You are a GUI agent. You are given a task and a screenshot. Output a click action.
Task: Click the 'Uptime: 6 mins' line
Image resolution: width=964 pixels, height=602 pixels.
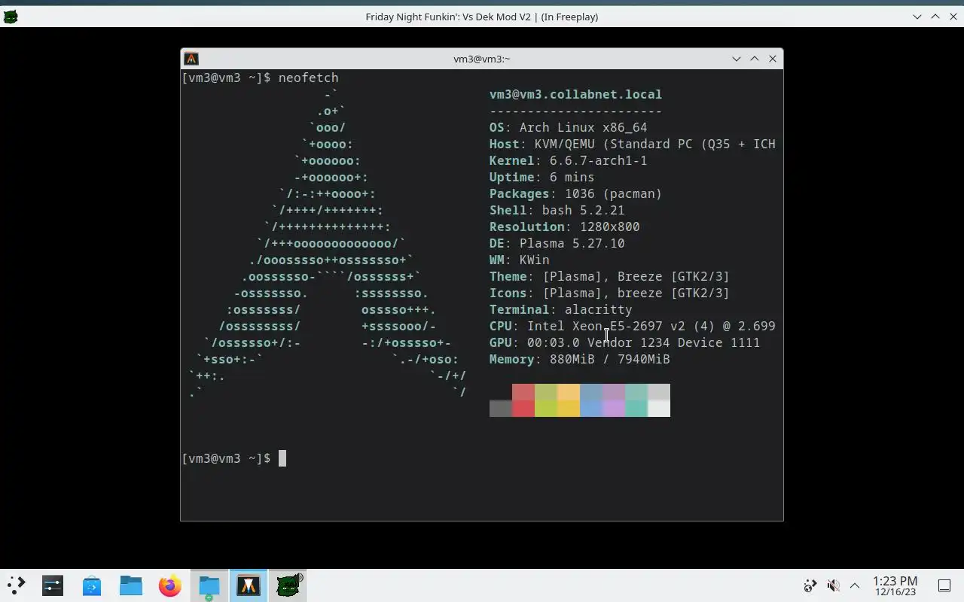point(541,177)
